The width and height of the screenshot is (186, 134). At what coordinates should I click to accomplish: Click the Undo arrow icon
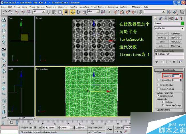point(5,12)
